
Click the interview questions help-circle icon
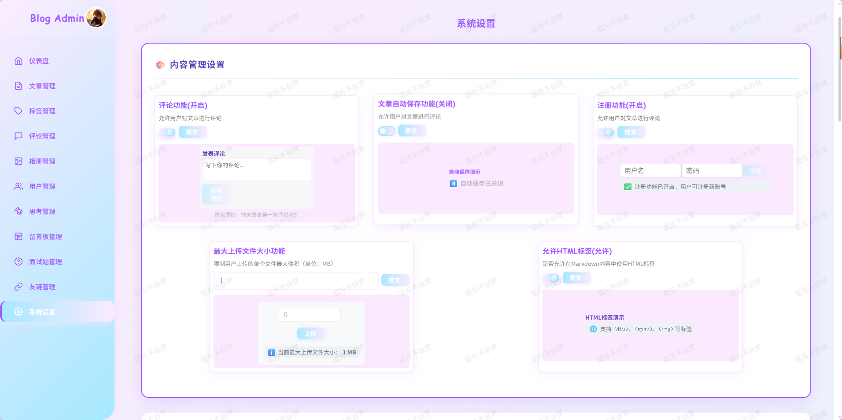[x=18, y=262]
